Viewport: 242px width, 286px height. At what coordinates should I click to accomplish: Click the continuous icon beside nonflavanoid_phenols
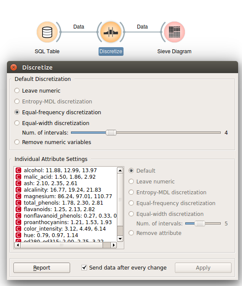19,216
